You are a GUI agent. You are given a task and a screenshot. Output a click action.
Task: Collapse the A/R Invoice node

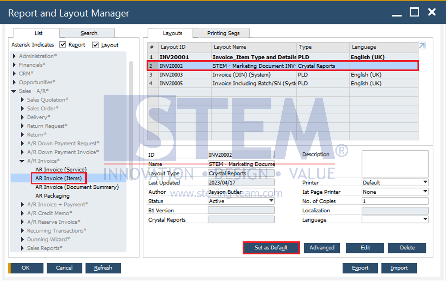coord(22,161)
